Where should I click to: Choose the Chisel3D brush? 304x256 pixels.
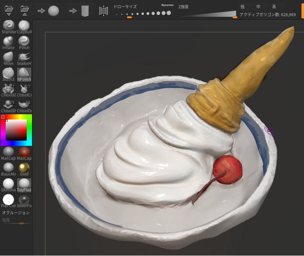(x=8, y=90)
